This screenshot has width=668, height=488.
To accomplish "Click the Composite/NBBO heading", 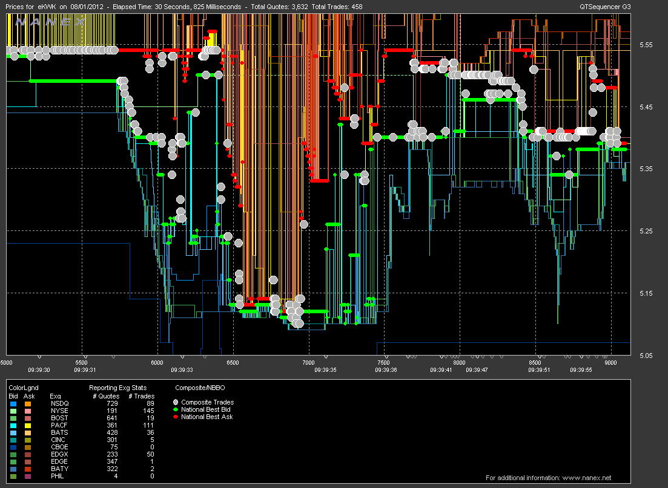I will [x=200, y=388].
